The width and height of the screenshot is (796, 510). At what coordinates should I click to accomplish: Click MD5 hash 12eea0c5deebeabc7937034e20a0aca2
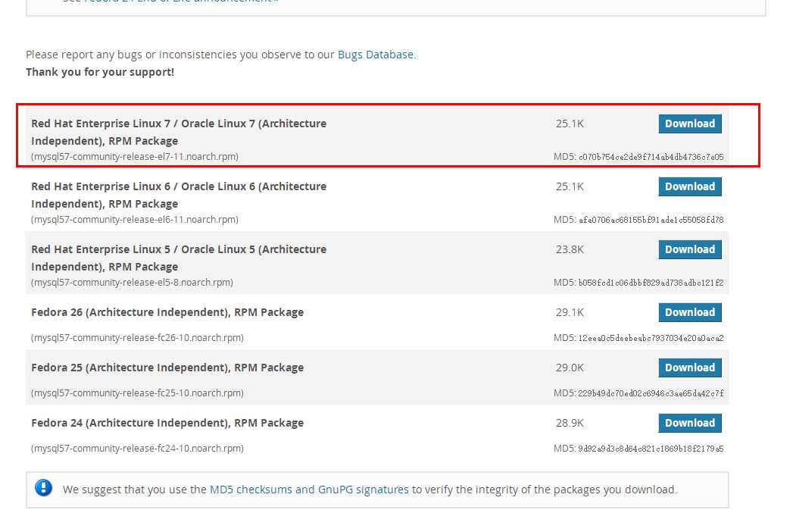click(651, 338)
